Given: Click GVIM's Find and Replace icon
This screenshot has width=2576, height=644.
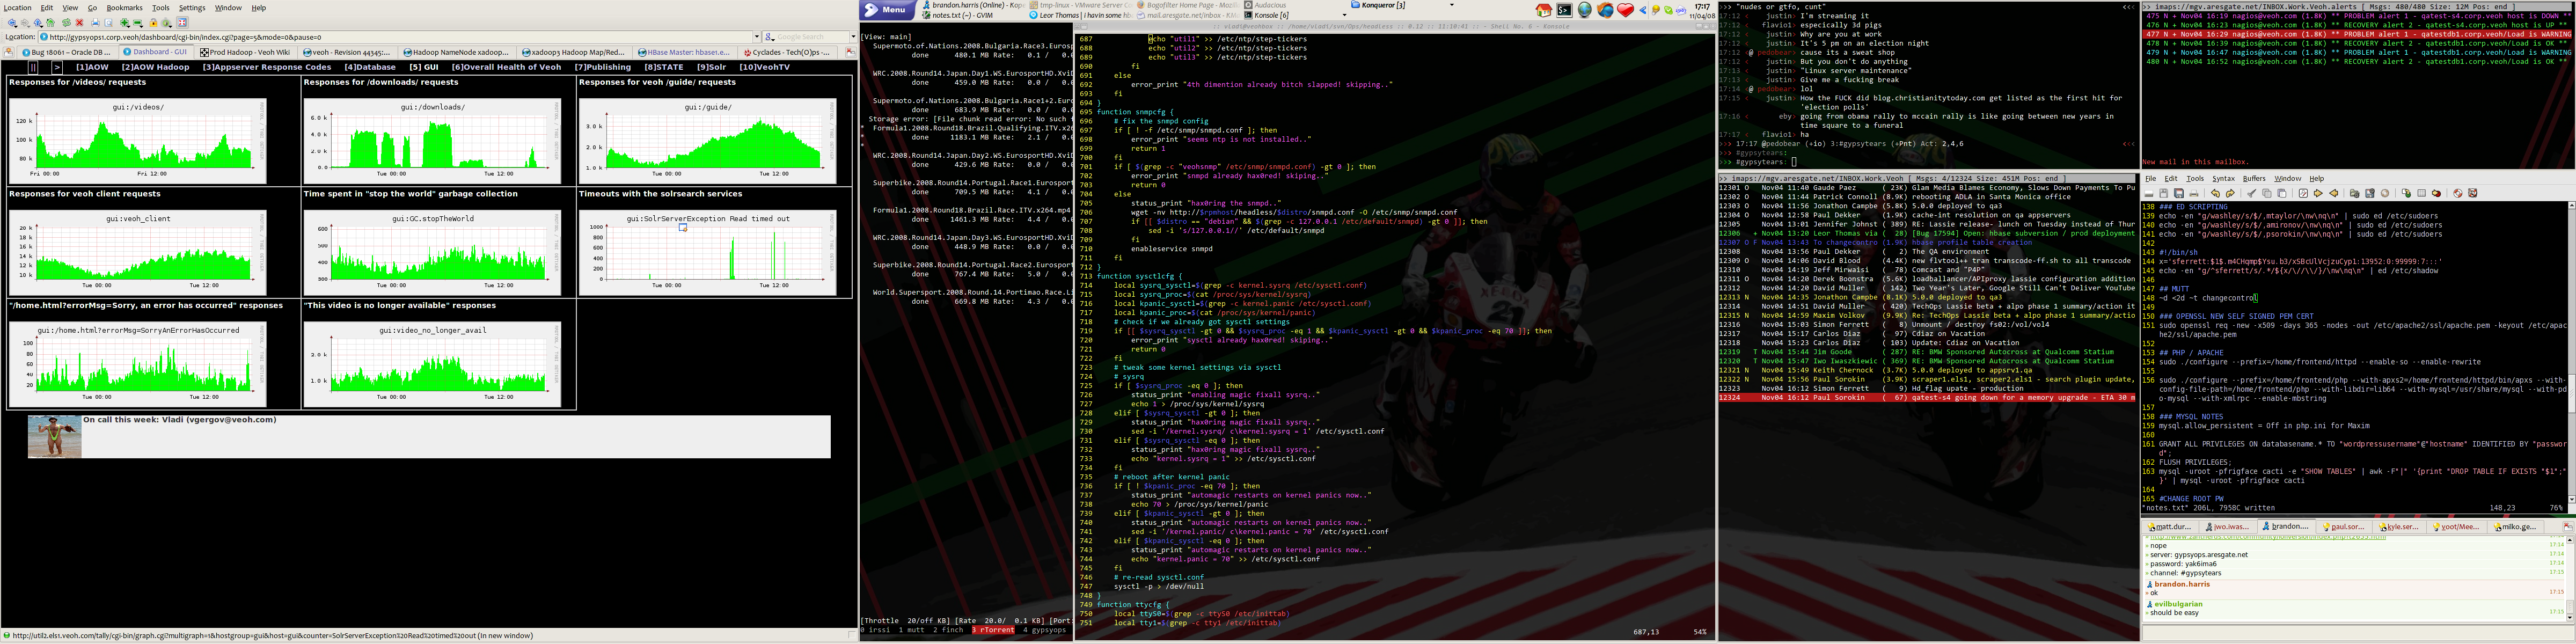Looking at the screenshot, I should click(2303, 193).
